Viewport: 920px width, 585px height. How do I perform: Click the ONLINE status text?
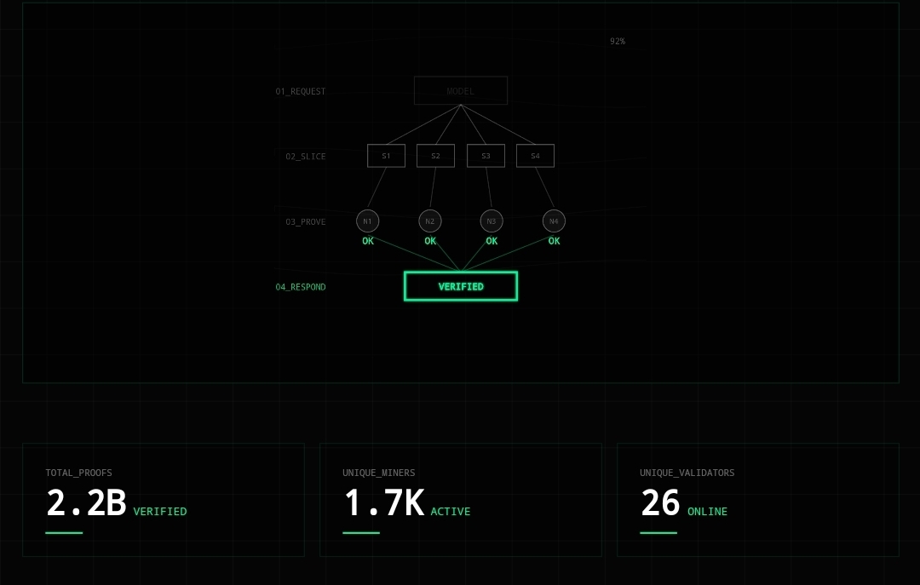(x=707, y=512)
